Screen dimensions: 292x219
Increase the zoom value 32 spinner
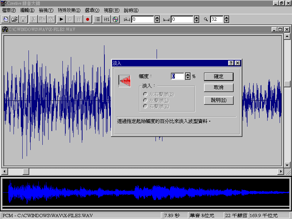pyautogui.click(x=227, y=18)
